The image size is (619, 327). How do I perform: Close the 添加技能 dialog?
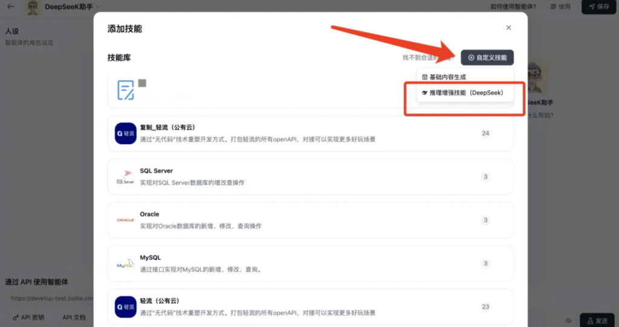tap(508, 28)
